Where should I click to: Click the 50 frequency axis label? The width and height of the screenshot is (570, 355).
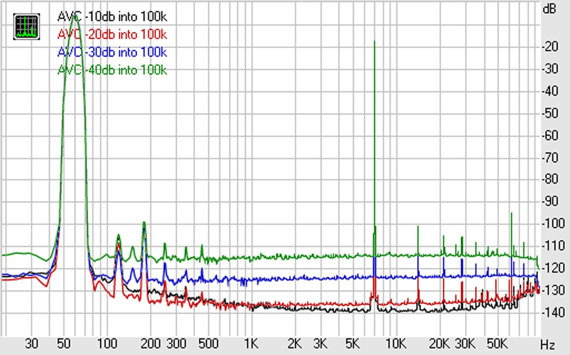[63, 344]
